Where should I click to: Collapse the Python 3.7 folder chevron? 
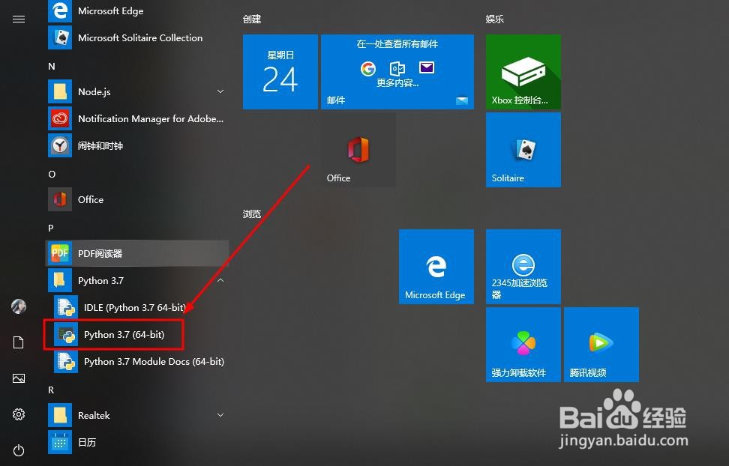click(220, 280)
